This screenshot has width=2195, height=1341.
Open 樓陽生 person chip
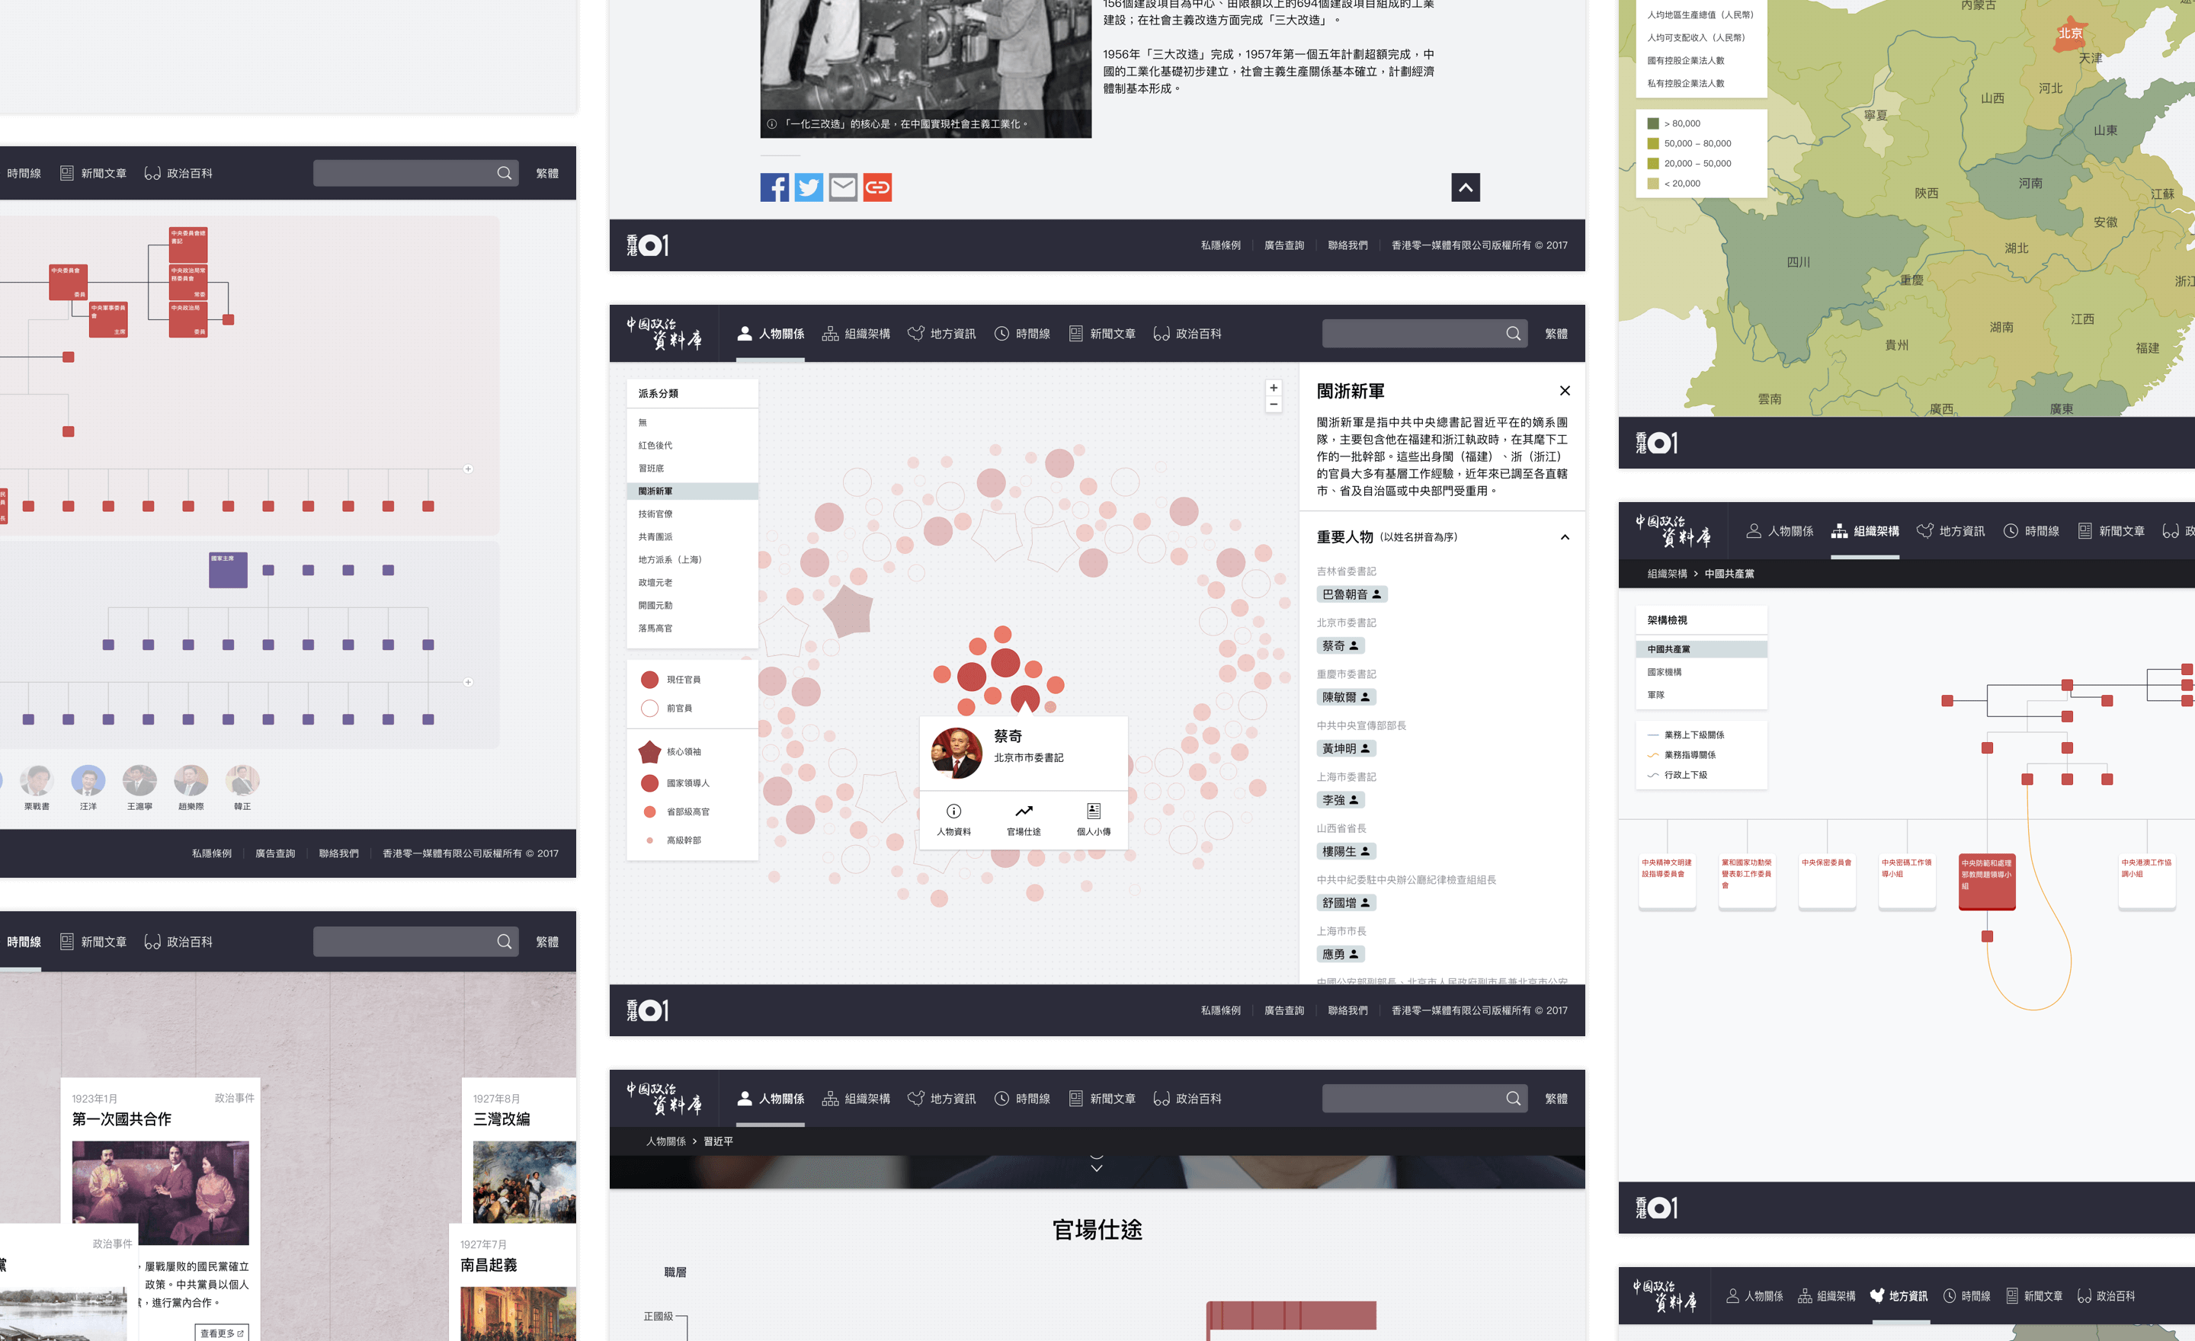click(x=1346, y=851)
